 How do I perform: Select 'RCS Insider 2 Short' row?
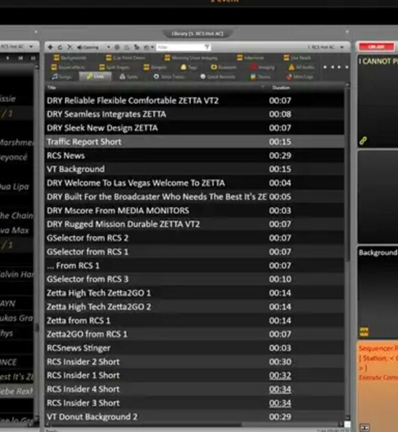(x=194, y=361)
